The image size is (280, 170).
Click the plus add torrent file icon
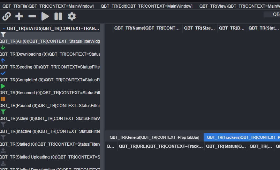point(19,16)
